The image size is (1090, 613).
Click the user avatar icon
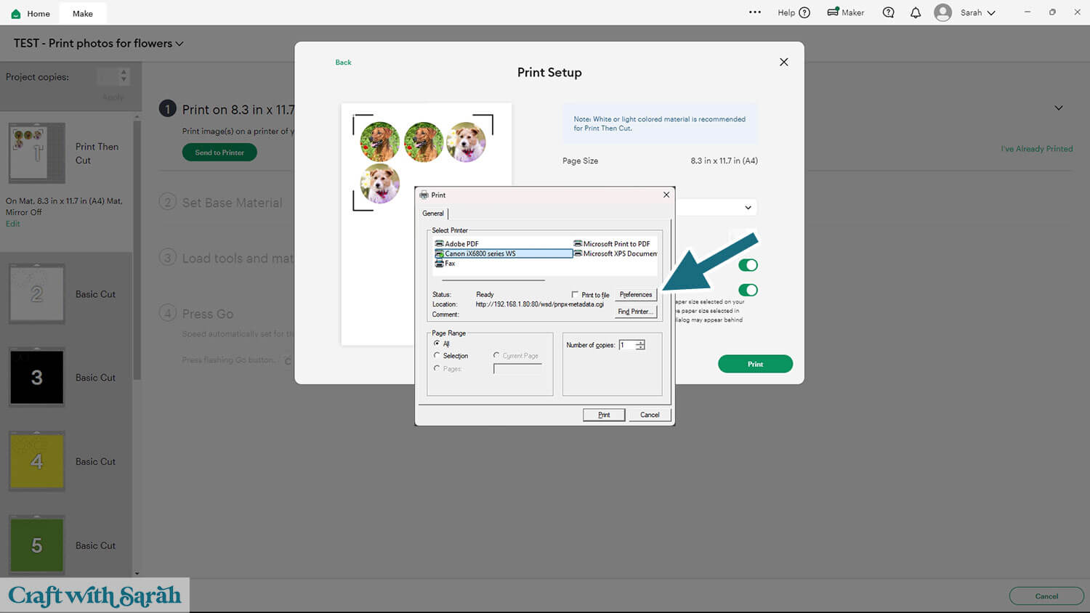tap(943, 12)
